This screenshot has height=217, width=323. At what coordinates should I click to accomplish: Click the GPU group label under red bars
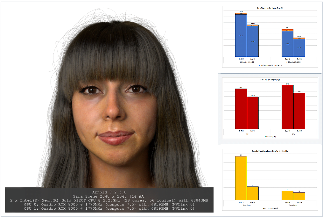pyautogui.click(x=293, y=134)
